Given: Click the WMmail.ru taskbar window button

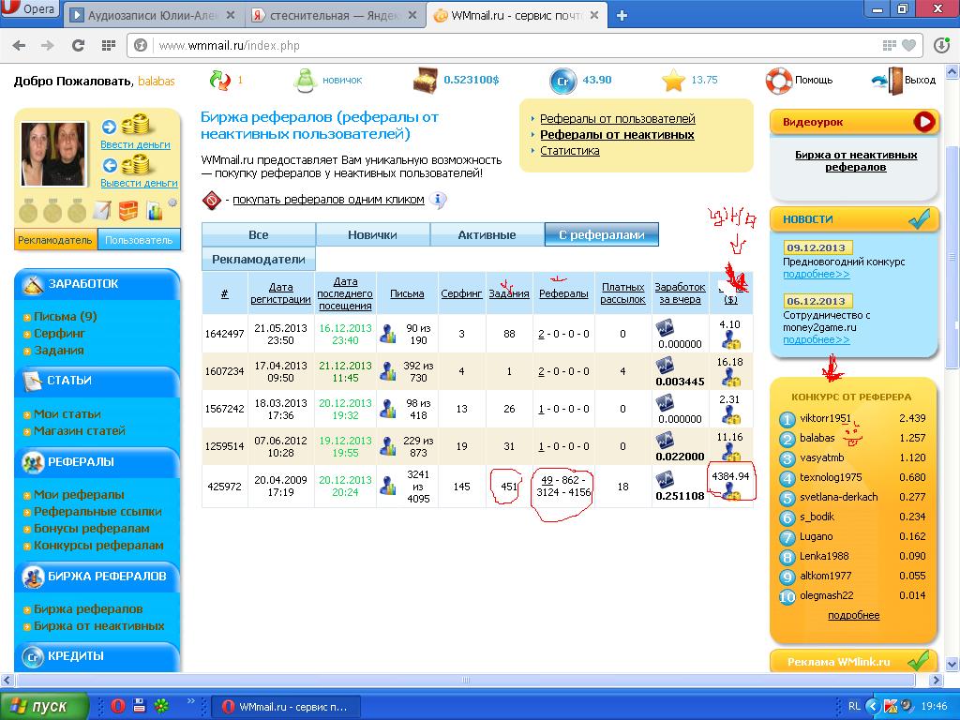Looking at the screenshot, I should (286, 706).
